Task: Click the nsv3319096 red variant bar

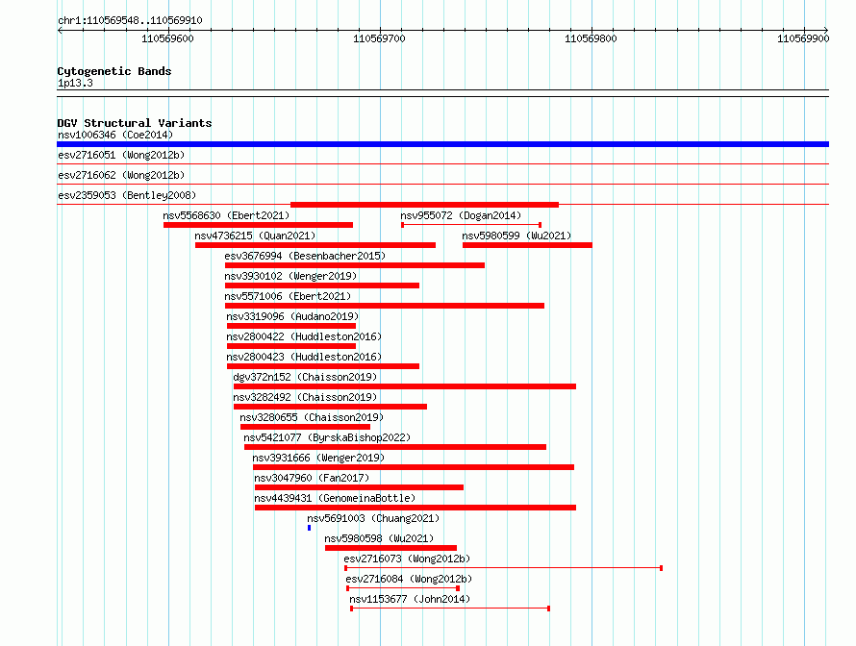Action: click(291, 326)
